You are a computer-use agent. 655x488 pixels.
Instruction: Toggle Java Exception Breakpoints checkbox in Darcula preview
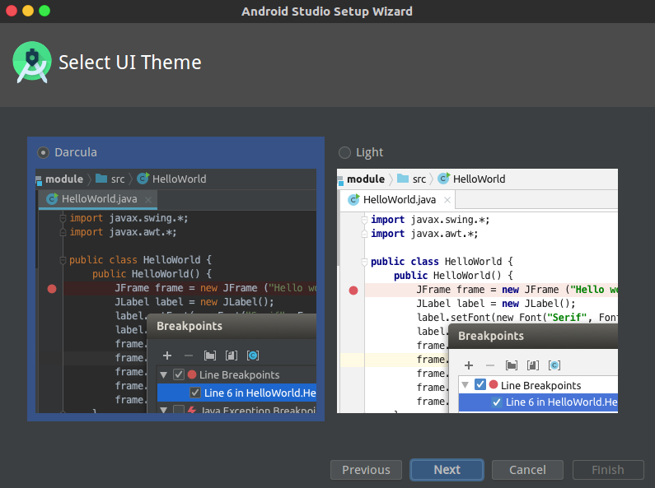(x=179, y=410)
